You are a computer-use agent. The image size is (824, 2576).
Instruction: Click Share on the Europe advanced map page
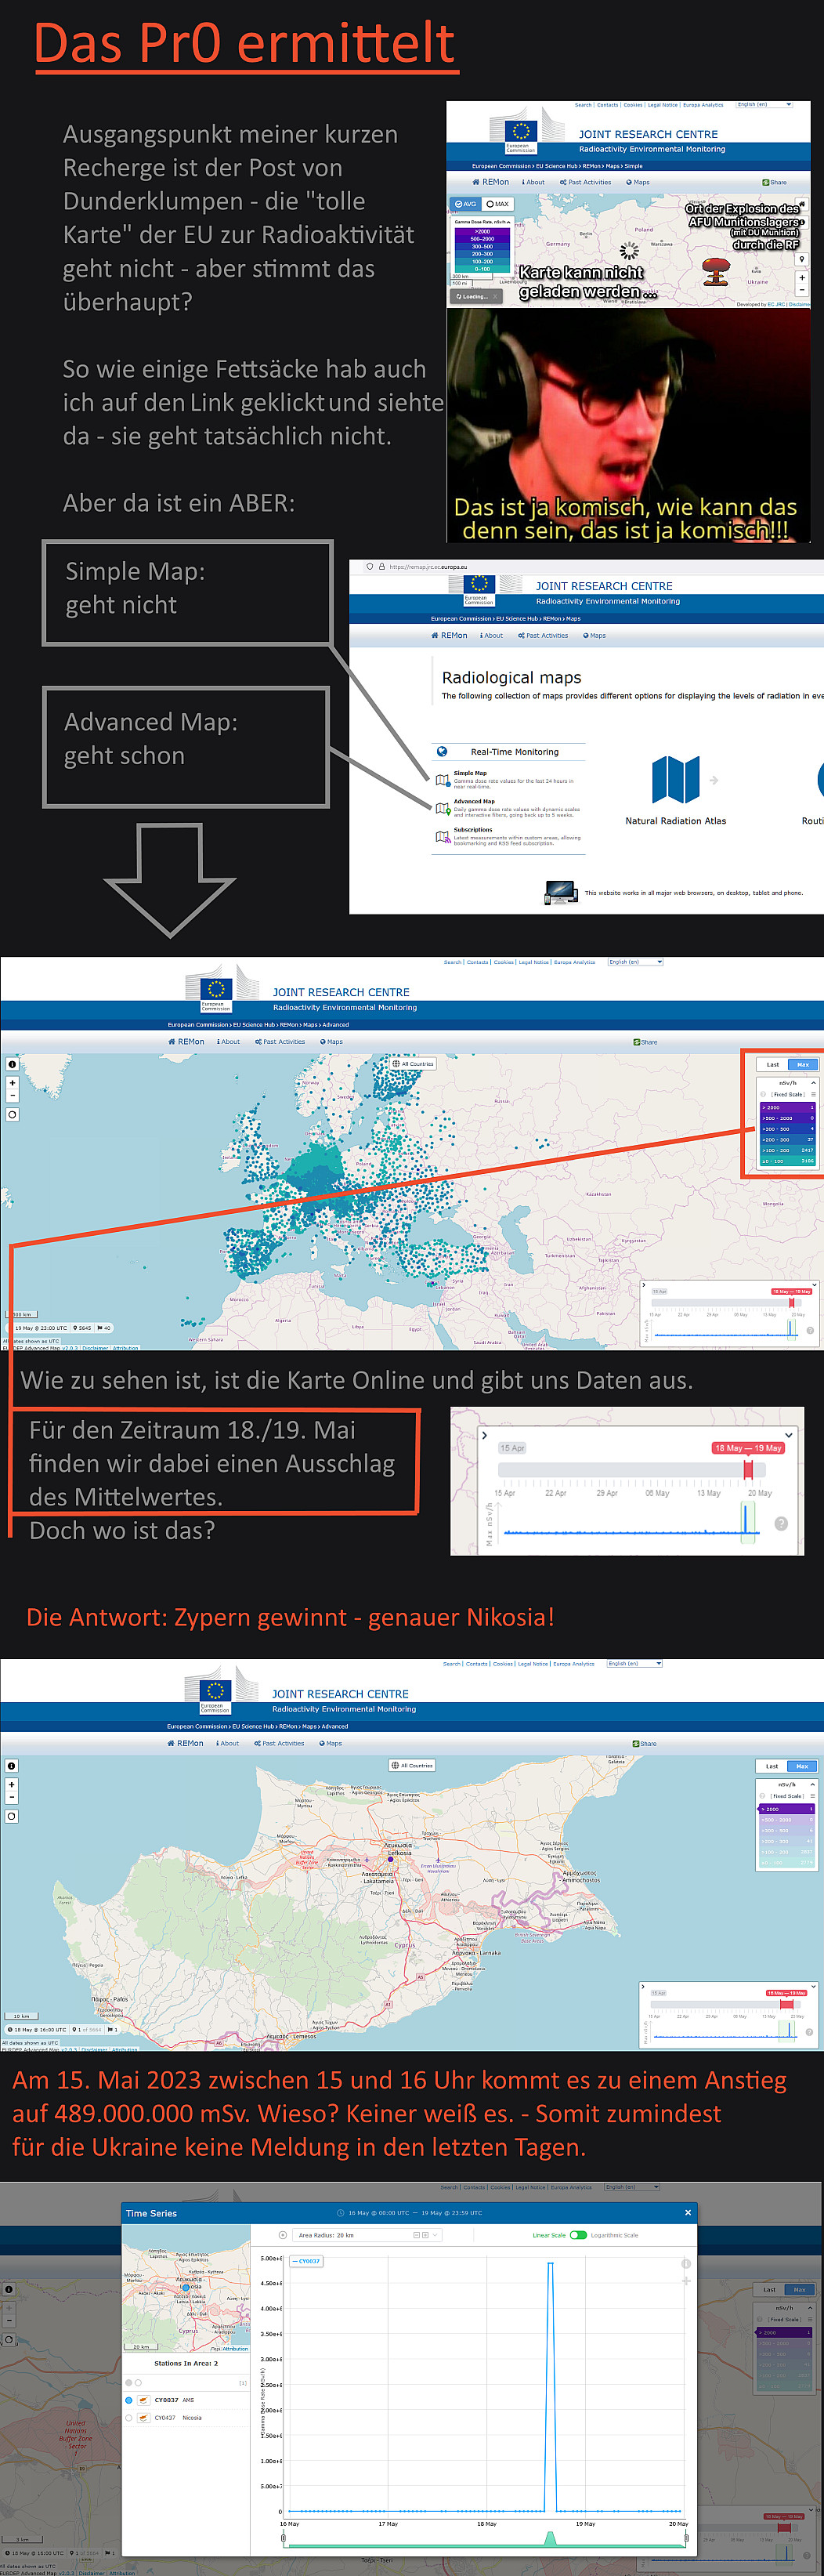645,1042
